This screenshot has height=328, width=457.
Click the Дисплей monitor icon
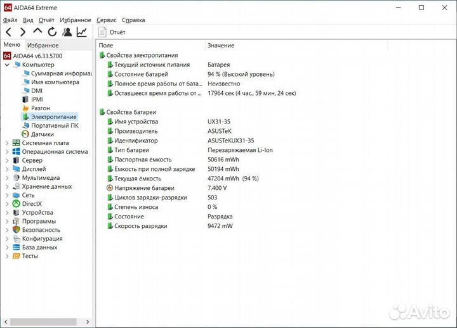click(17, 169)
